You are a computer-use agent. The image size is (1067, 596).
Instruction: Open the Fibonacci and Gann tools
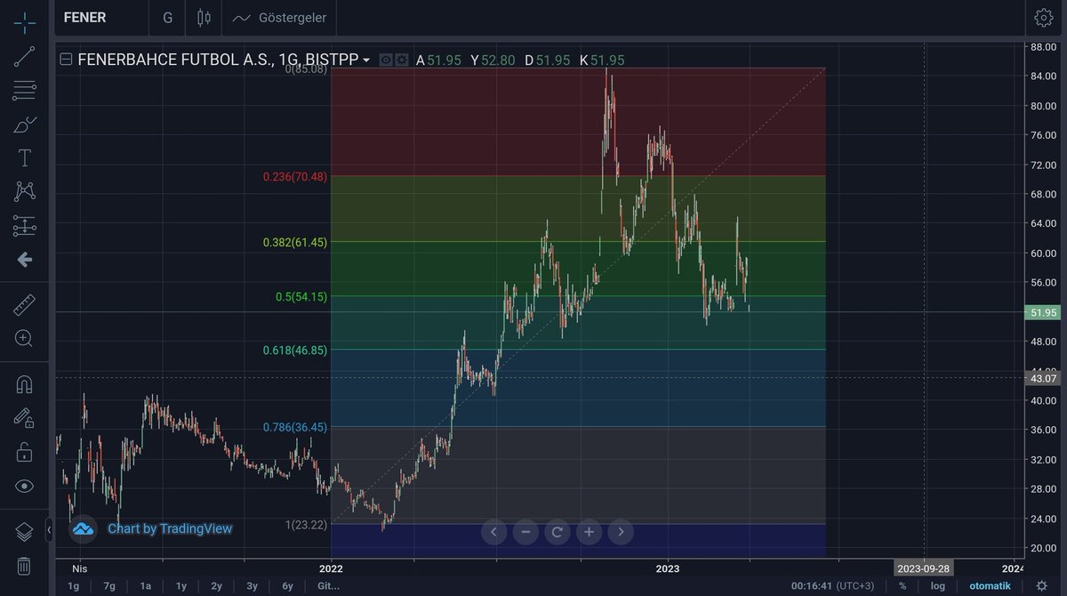[24, 91]
